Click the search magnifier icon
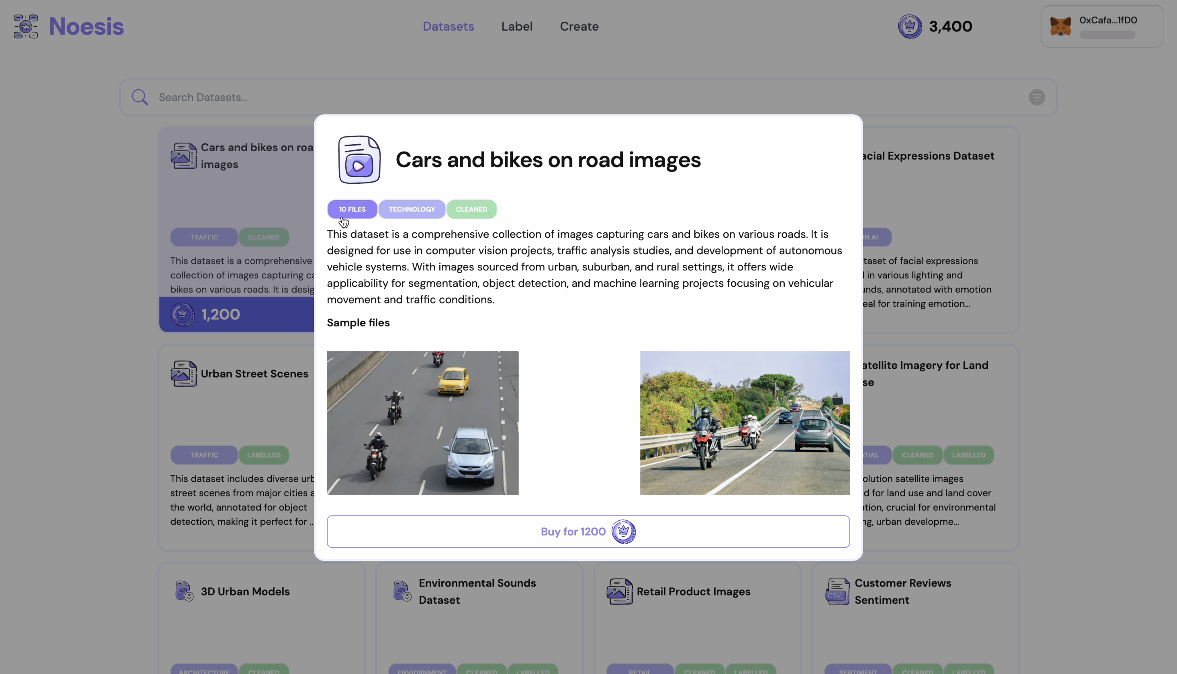 (139, 97)
